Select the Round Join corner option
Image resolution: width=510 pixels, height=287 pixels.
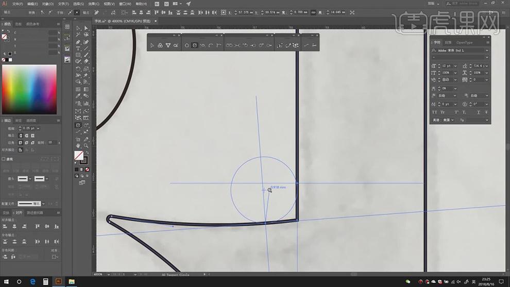[x=26, y=143]
